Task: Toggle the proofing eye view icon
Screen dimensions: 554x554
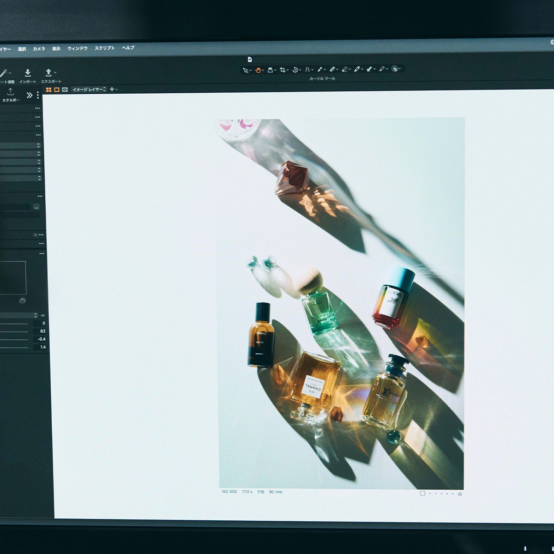Action: click(x=65, y=90)
